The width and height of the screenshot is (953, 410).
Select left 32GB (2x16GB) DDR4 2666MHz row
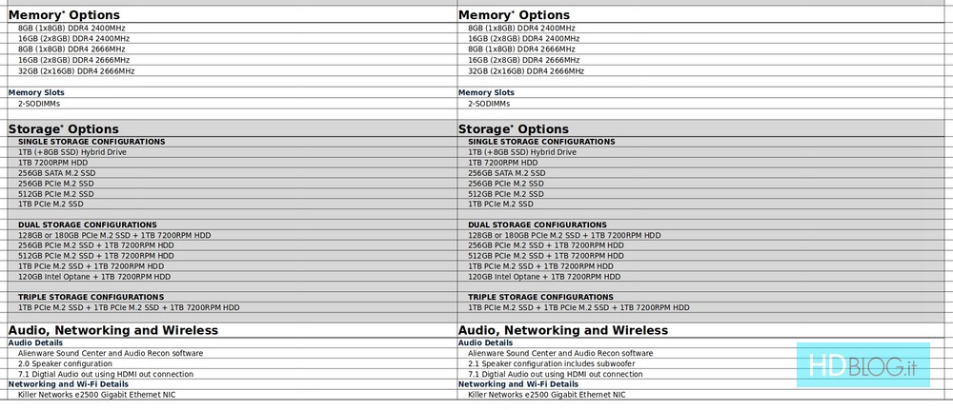click(x=76, y=71)
